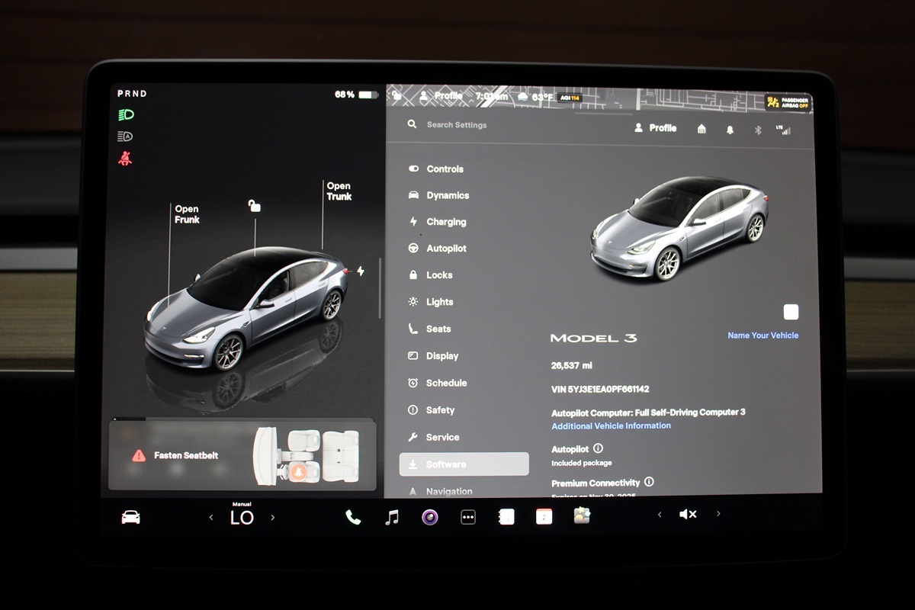Select the Charging menu item
This screenshot has width=915, height=610.
tap(446, 222)
